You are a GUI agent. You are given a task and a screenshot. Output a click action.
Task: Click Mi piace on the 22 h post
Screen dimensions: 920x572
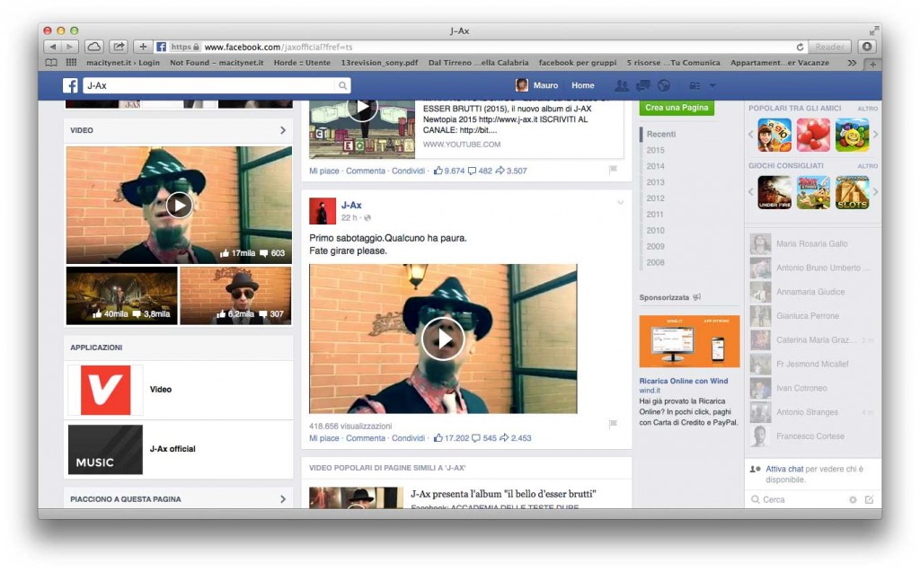point(323,438)
